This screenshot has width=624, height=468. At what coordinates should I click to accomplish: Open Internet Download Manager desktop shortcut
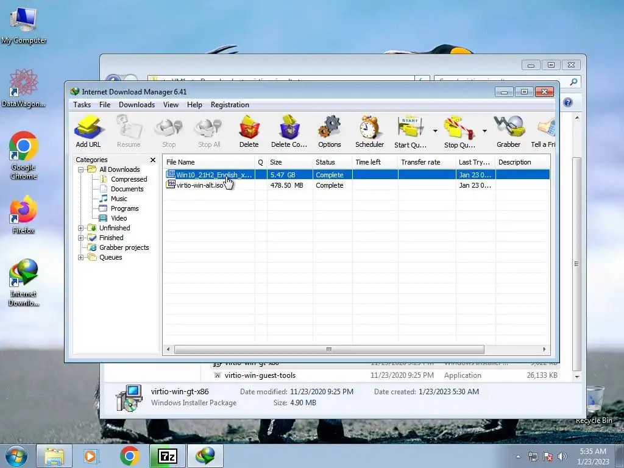(24, 283)
